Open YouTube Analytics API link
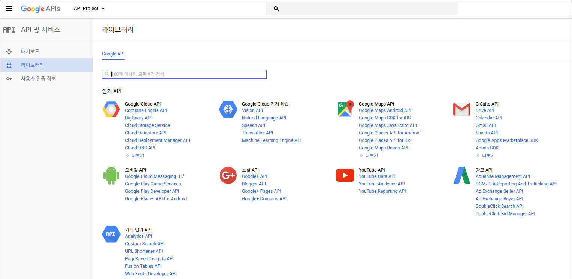 (x=382, y=184)
